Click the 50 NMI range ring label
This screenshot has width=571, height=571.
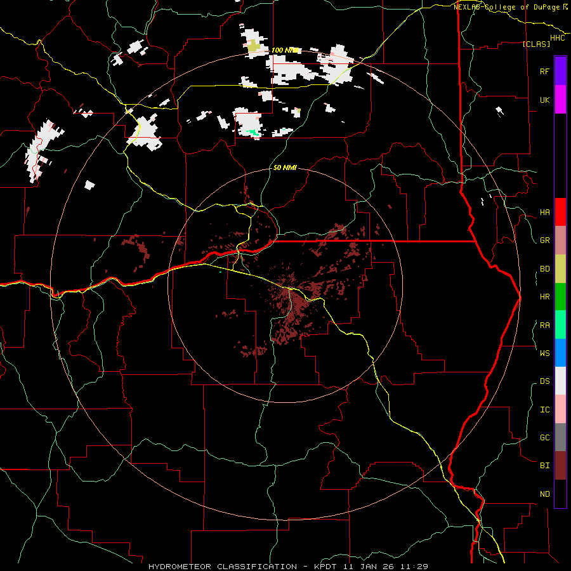[285, 167]
